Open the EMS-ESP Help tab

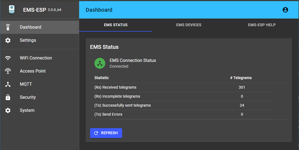pos(262,25)
